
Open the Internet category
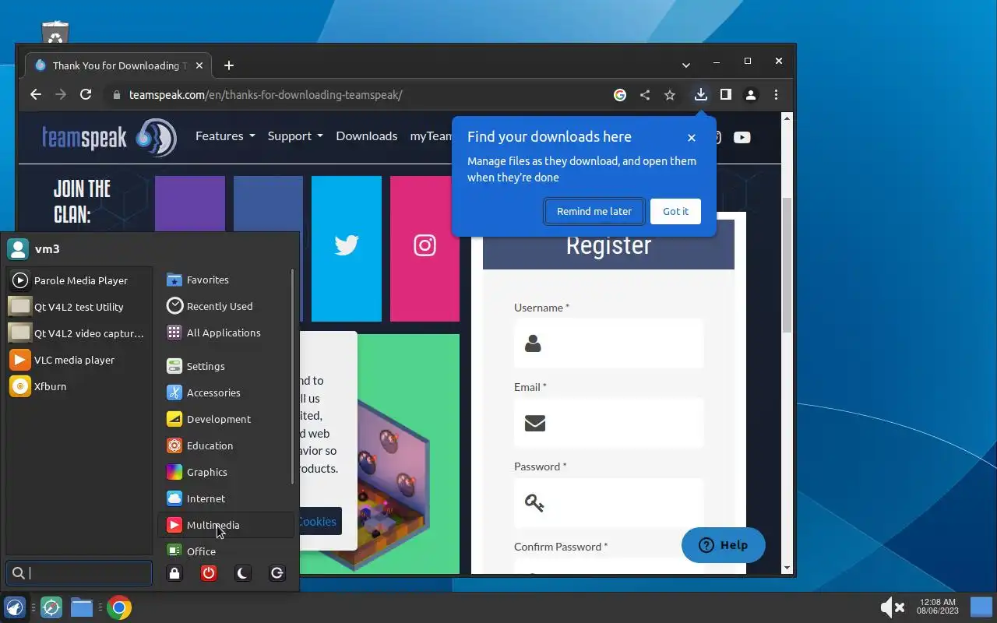coord(226,498)
